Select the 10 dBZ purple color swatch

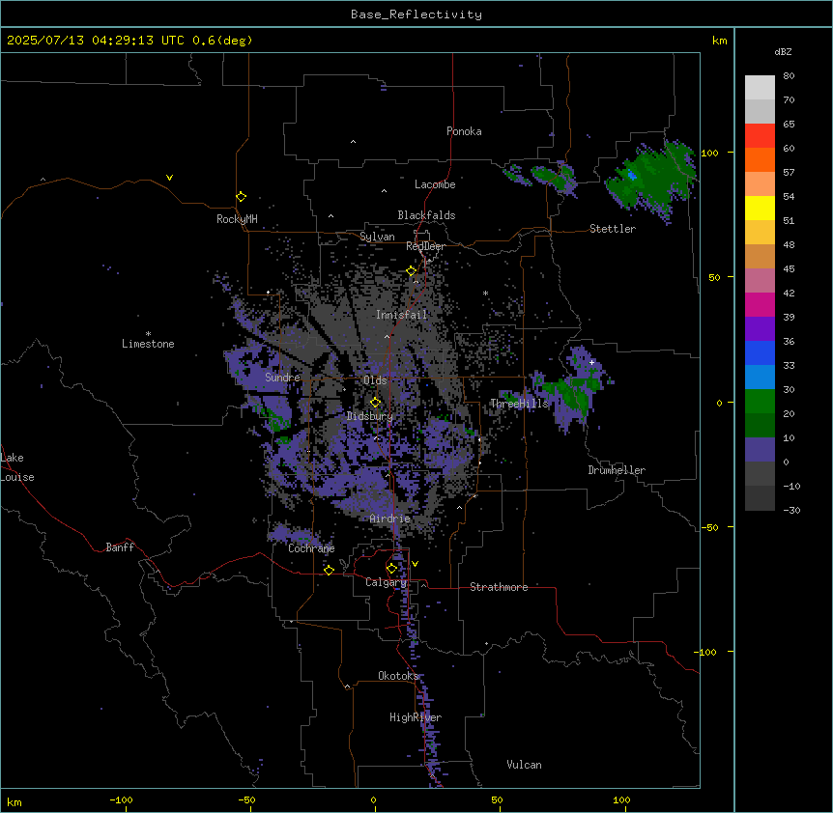(x=760, y=450)
